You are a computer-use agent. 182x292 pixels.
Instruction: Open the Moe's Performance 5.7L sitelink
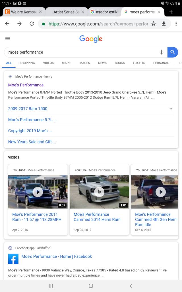click(x=32, y=120)
